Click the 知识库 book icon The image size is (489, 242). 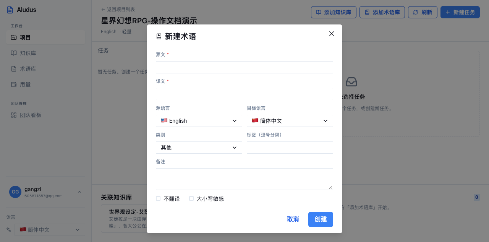[x=14, y=53]
